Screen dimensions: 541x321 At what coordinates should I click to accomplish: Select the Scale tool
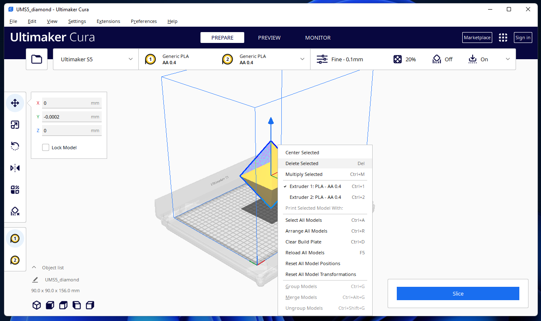point(15,125)
